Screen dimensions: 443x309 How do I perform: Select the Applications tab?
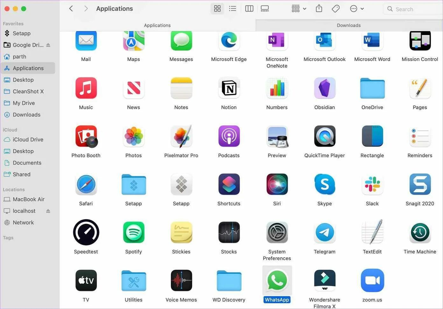(157, 25)
